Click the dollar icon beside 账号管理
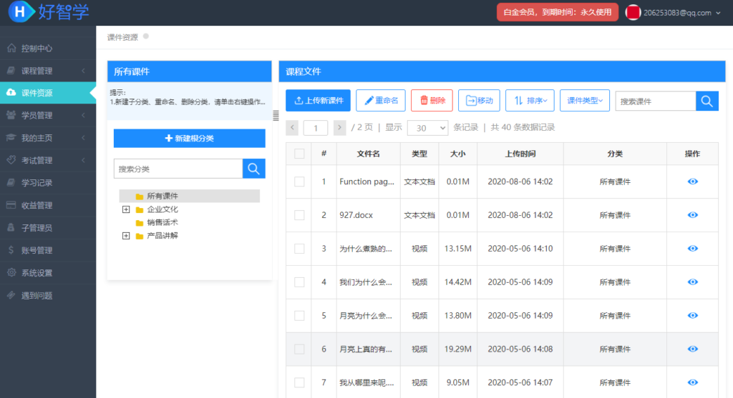 pos(11,249)
